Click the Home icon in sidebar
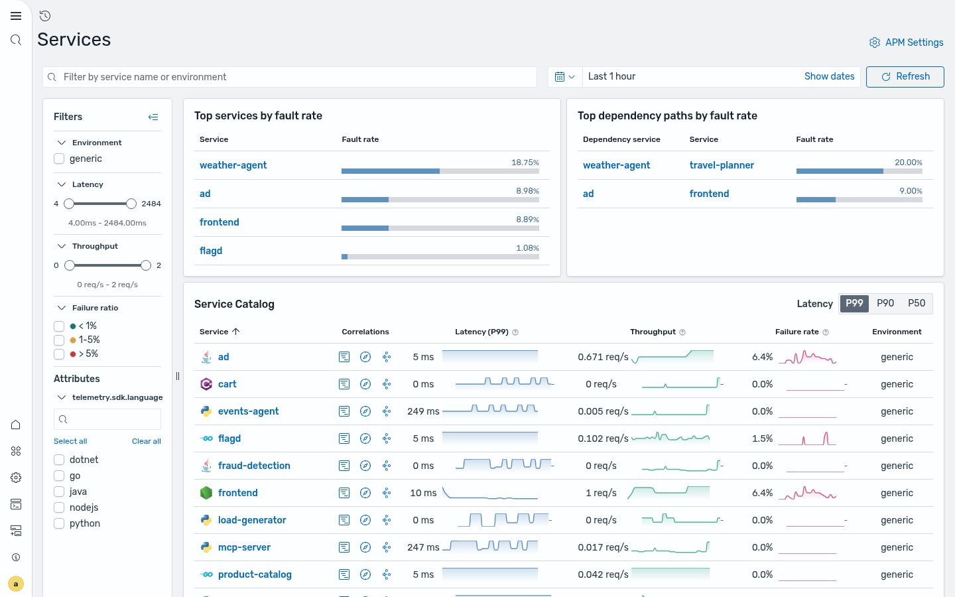The image size is (955, 597). point(16,425)
